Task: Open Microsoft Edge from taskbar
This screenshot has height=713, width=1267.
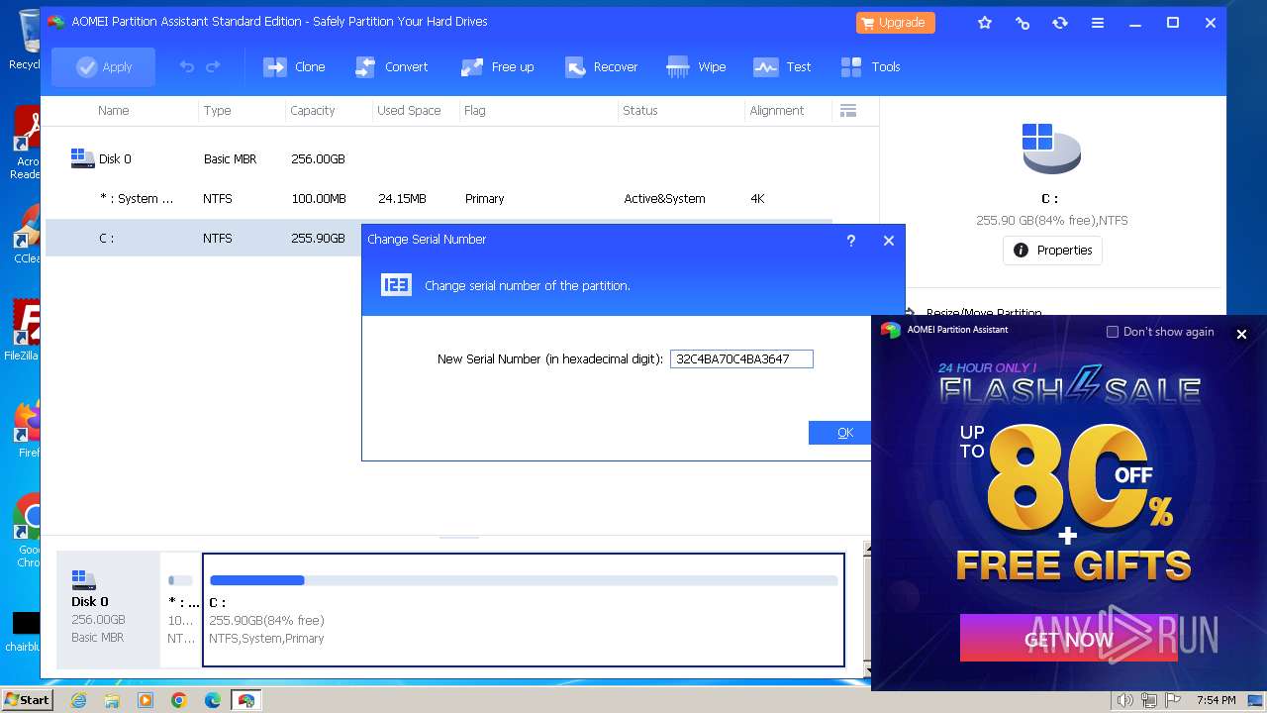Action: [x=212, y=700]
